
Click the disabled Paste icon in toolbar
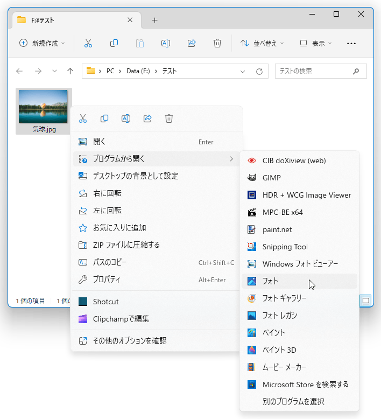139,43
